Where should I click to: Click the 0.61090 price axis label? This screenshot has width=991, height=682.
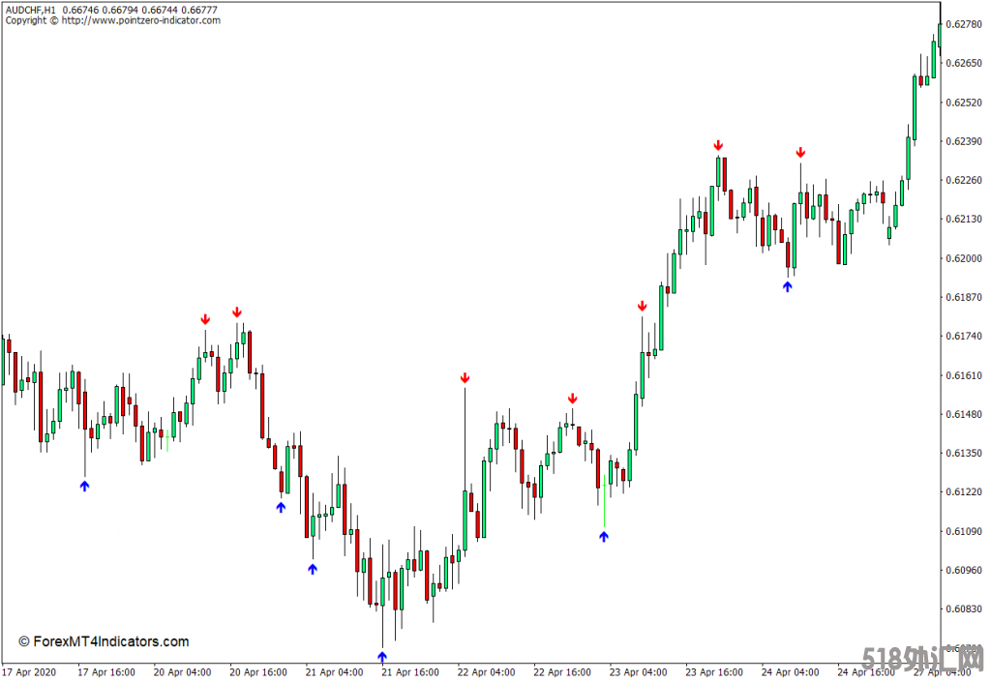click(966, 531)
